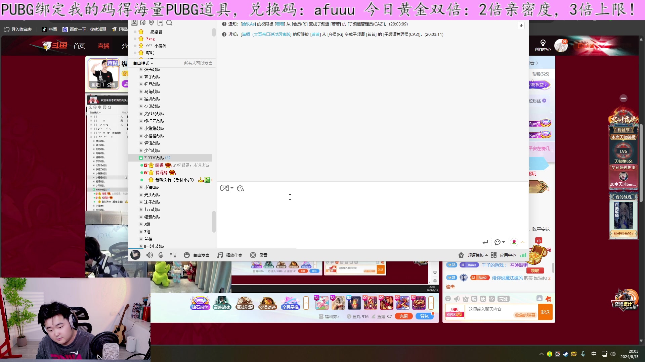Toggle the 滤 filter option in chat bar
This screenshot has height=362, width=645.
[540, 299]
